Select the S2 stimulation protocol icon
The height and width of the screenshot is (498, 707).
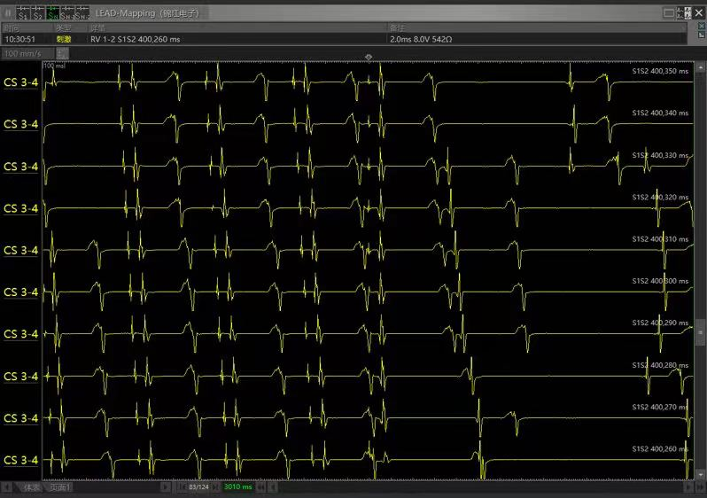pyautogui.click(x=37, y=13)
